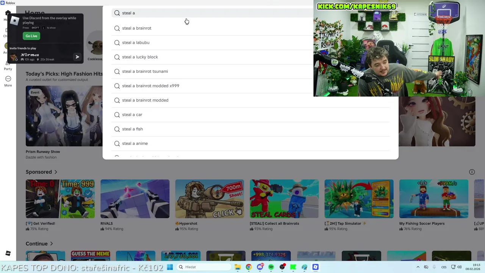Open the Prism Runway Show event thumbnail
Image resolution: width=485 pixels, height=273 pixels.
click(x=64, y=116)
